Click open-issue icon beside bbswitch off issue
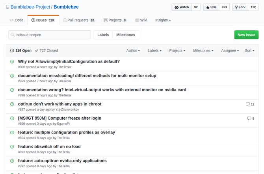The width and height of the screenshot is (264, 174). (x=12, y=147)
